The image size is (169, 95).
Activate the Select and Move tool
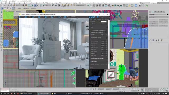[x=35, y=6]
